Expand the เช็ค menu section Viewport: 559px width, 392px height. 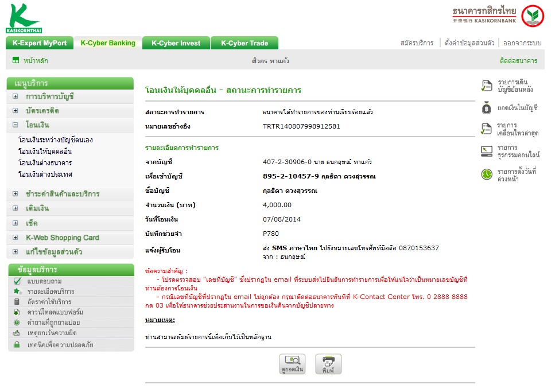point(15,223)
